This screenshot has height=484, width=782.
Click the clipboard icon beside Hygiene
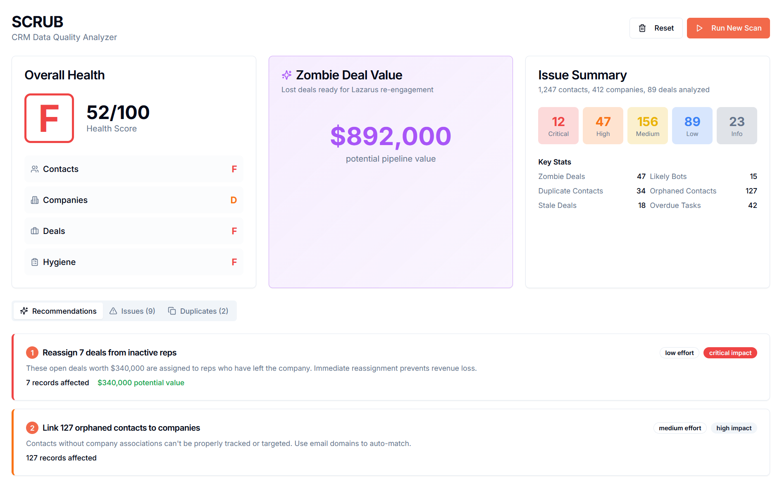(35, 262)
